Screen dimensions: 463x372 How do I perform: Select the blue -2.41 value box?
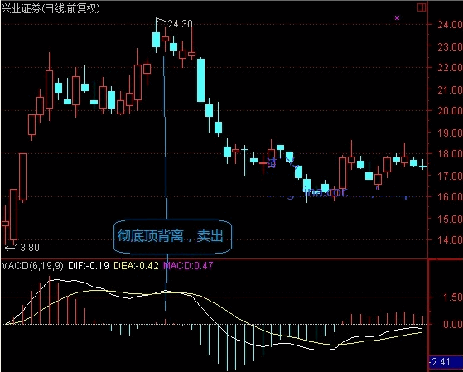[446, 362]
